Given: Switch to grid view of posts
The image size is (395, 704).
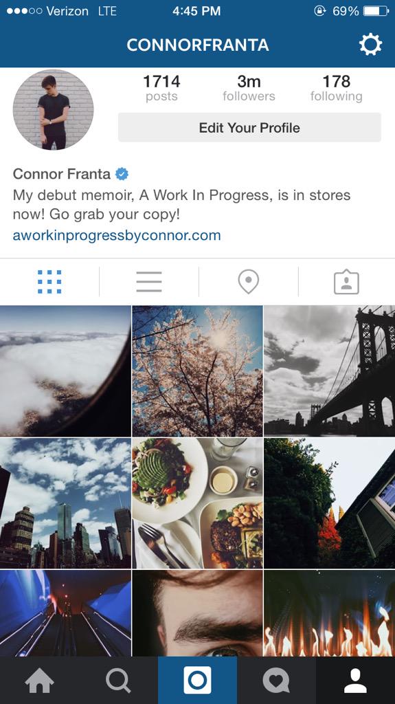Looking at the screenshot, I should pos(49,282).
